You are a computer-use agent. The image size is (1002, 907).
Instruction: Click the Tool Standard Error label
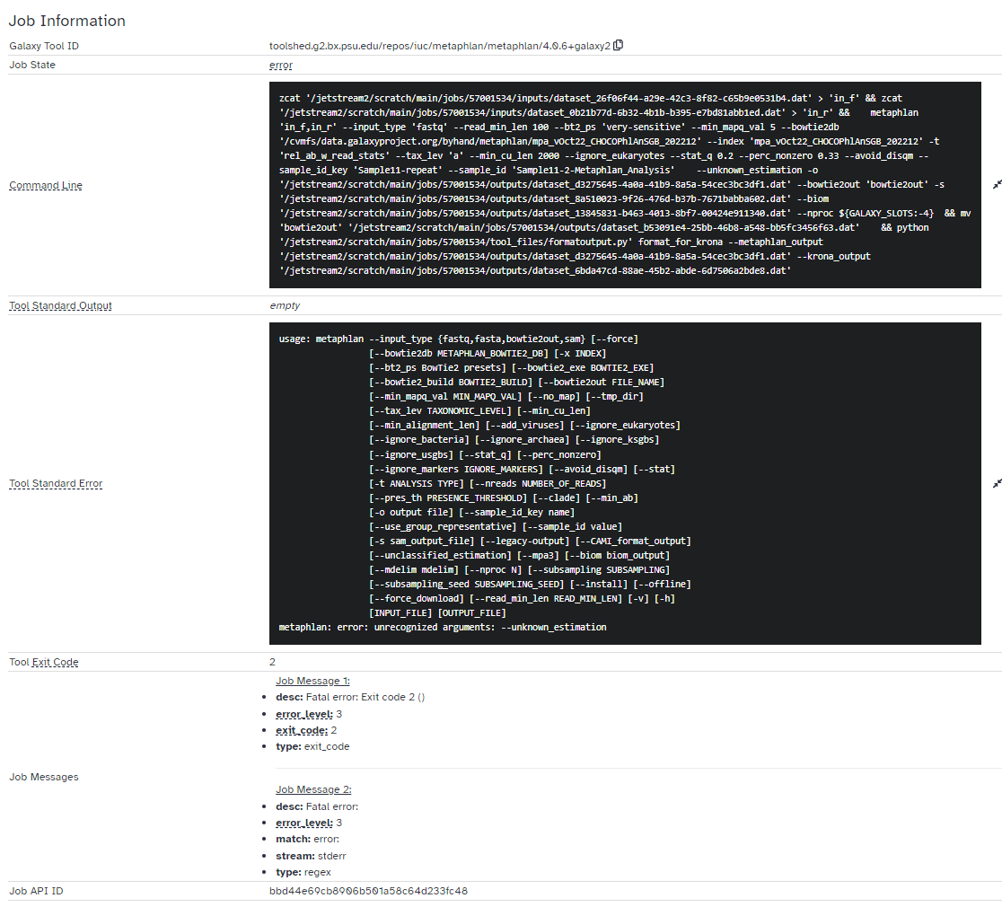click(x=55, y=483)
